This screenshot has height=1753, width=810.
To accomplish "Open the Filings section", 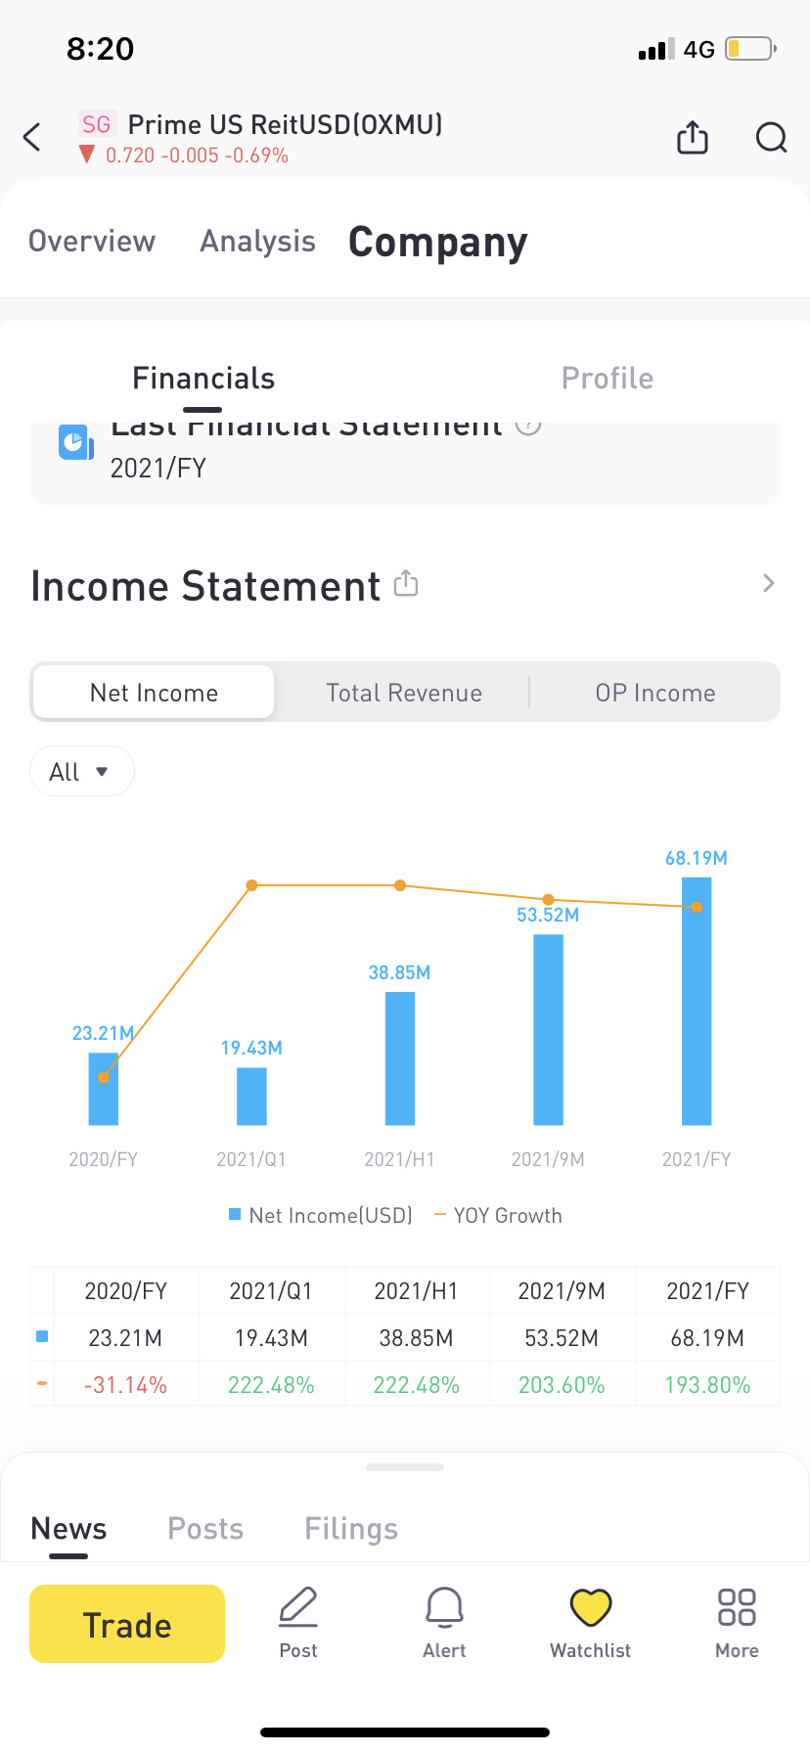I will pyautogui.click(x=351, y=1528).
